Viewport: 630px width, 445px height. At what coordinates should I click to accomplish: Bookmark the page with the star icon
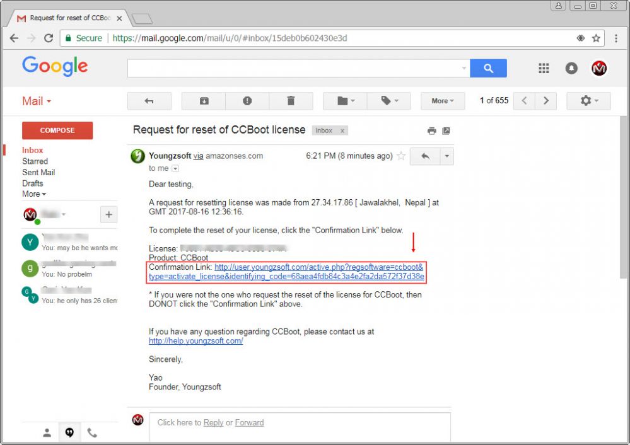coord(596,38)
